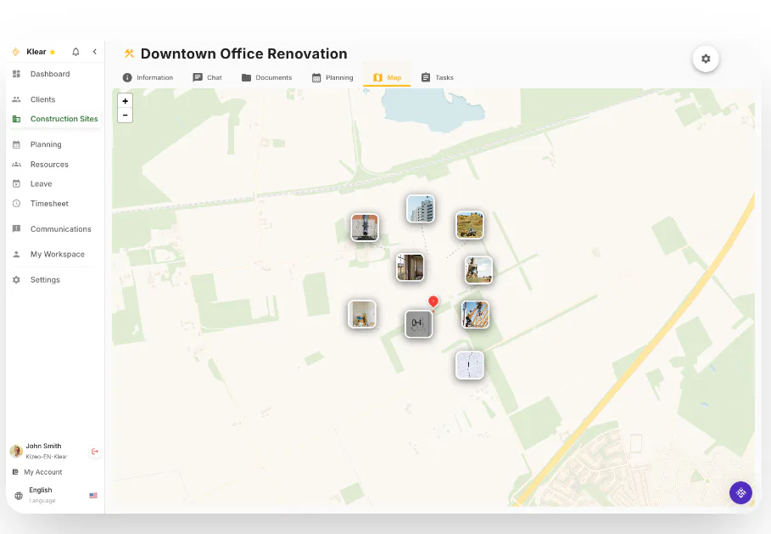Click the red location pin on map
Screen dimensions: 771x534
coord(433,301)
